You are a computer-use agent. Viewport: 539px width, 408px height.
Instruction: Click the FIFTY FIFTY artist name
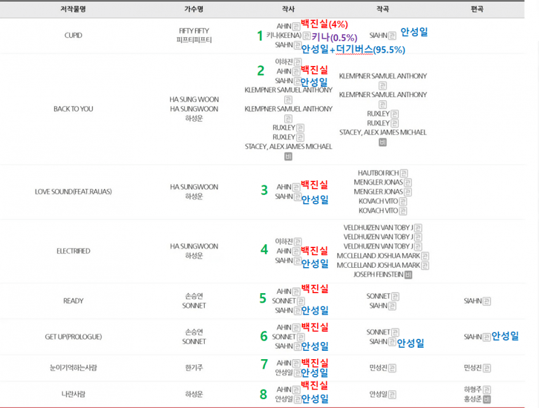pos(194,30)
